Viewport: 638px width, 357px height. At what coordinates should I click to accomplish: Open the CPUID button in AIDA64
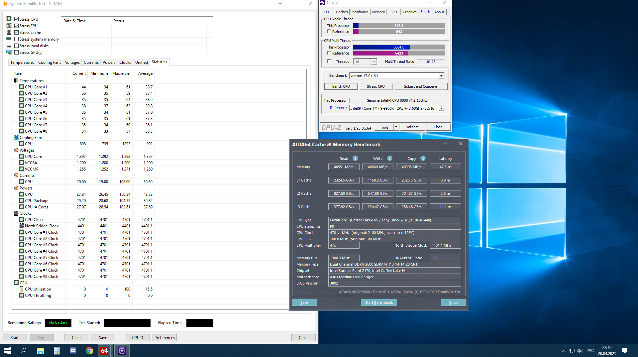[138, 337]
